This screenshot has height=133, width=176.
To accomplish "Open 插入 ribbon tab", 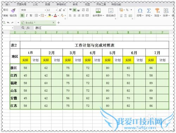I will tap(8, 5).
